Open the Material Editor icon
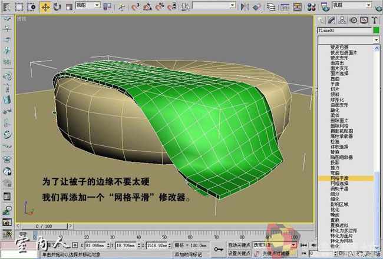Image resolution: width=383 pixels, height=259 pixels. tap(312, 7)
